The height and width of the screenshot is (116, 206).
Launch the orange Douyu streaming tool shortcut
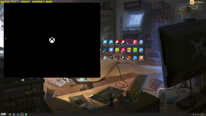tap(141, 57)
